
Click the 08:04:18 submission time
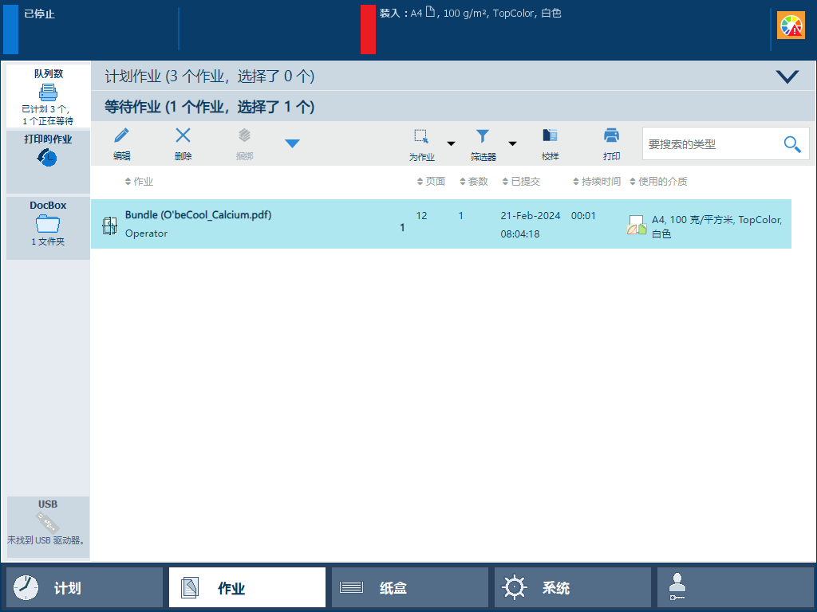pos(520,234)
